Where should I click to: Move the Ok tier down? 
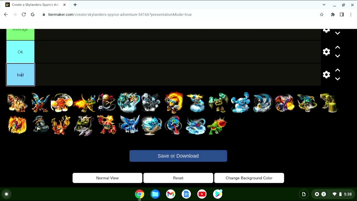tap(337, 56)
